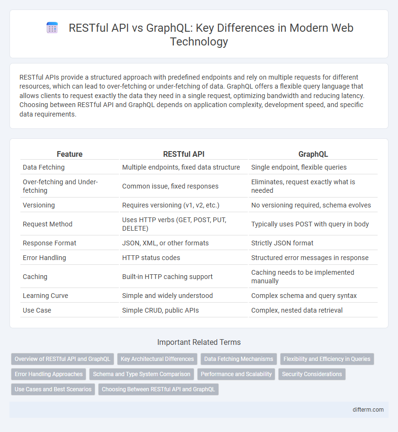The height and width of the screenshot is (432, 398).
Task: Open 'Choosing Between RESTful API and GraphQL' tag
Action: [x=158, y=389]
